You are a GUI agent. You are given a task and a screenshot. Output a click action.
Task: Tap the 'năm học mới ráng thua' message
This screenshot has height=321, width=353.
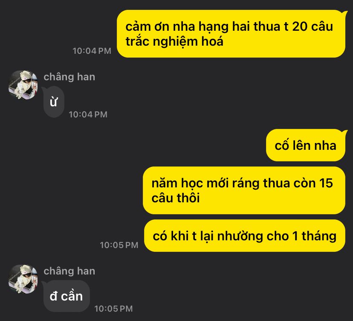(244, 190)
